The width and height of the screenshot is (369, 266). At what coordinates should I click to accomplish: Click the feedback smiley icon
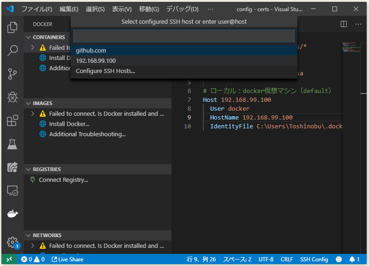[x=339, y=259]
